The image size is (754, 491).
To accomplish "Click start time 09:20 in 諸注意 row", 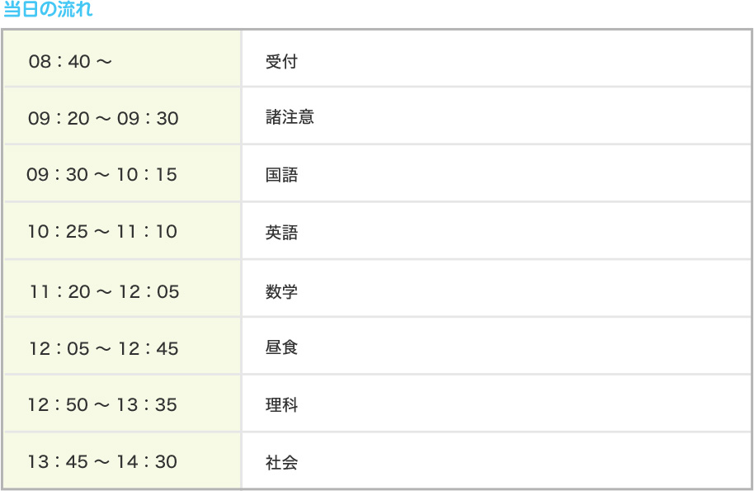I will [x=59, y=118].
